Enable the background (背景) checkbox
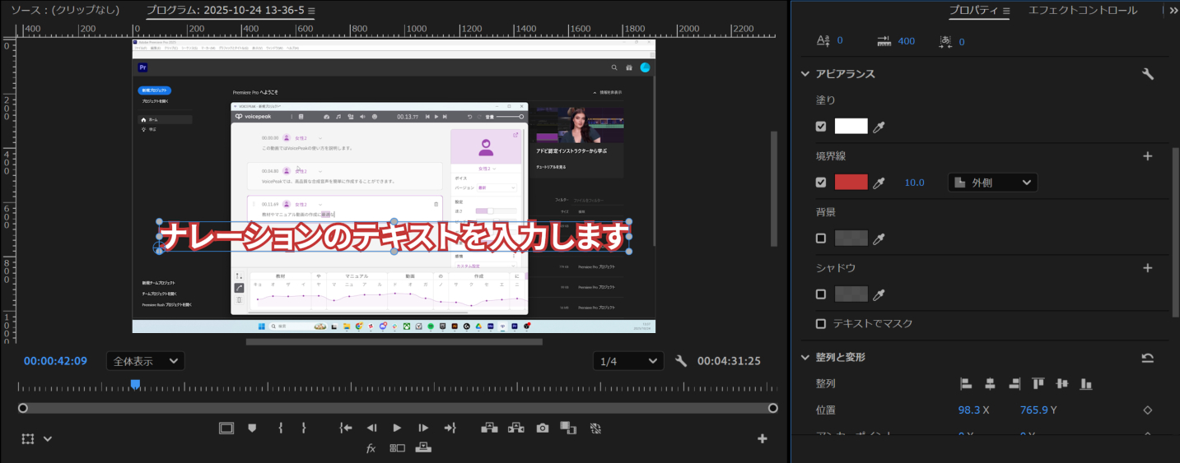 point(821,238)
